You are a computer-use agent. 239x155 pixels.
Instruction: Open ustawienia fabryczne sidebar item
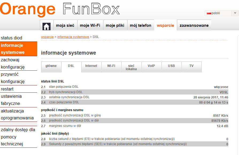11,100
